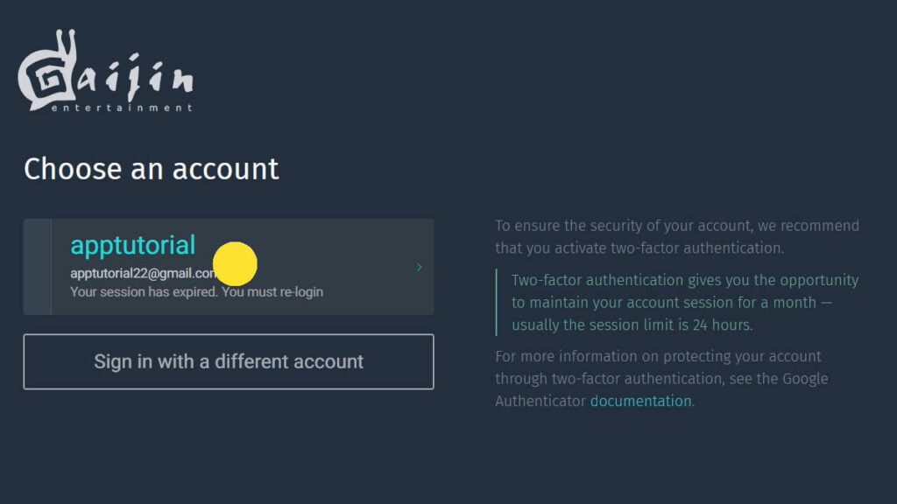Select the apptutorial account name
897x504 pixels.
132,245
